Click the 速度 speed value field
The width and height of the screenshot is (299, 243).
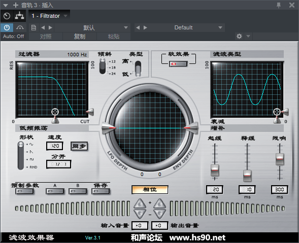pos(55,146)
